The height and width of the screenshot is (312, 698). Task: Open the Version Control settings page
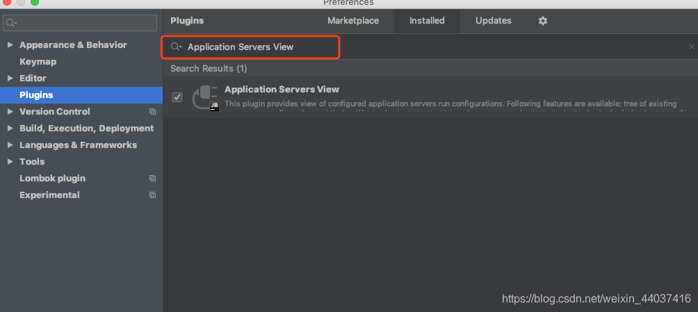coord(55,112)
